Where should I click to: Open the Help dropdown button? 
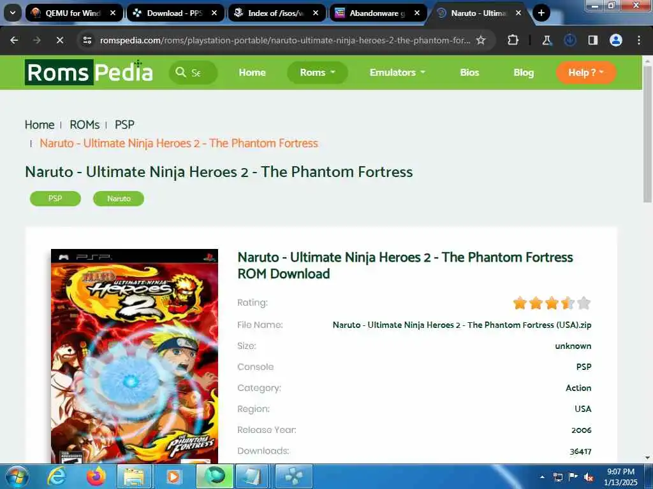pos(586,73)
